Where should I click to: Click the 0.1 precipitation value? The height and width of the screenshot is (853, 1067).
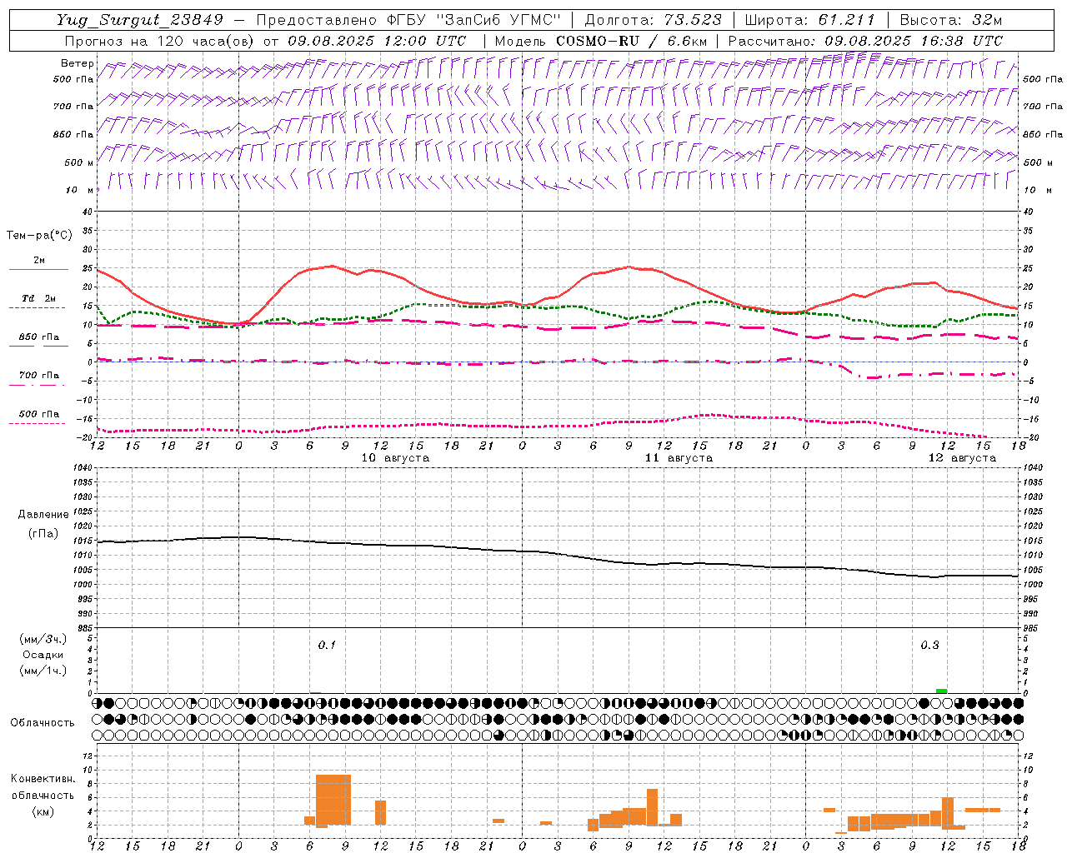pos(327,646)
